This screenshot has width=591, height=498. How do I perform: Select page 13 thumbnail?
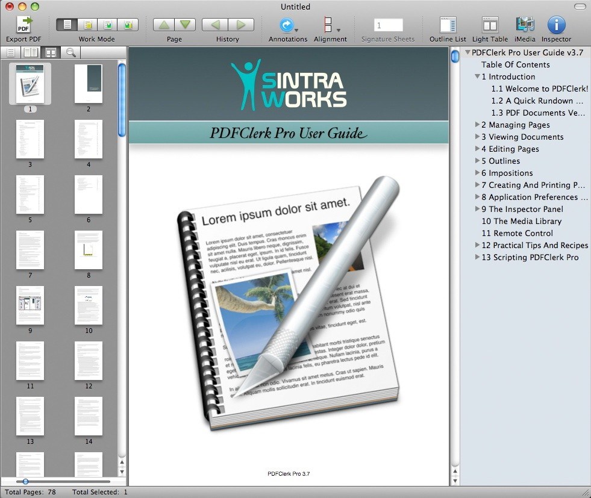click(30, 416)
